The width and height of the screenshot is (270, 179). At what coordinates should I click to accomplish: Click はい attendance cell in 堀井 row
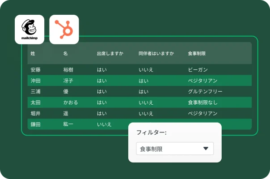point(102,113)
